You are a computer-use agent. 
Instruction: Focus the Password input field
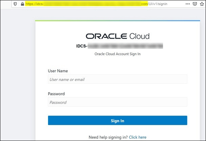pos(117,102)
